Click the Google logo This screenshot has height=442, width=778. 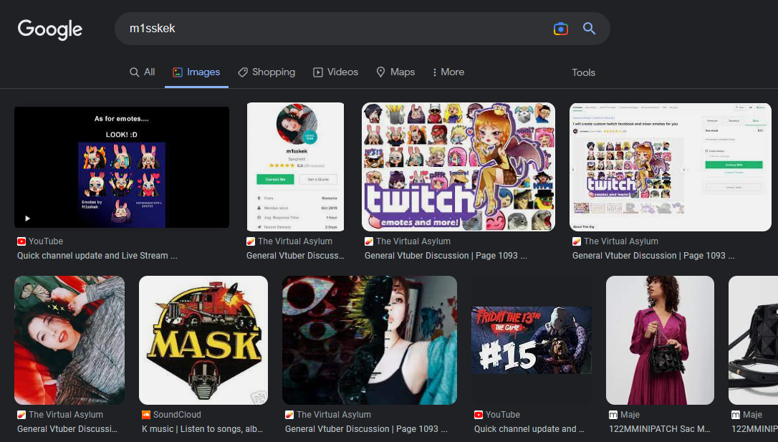49,29
